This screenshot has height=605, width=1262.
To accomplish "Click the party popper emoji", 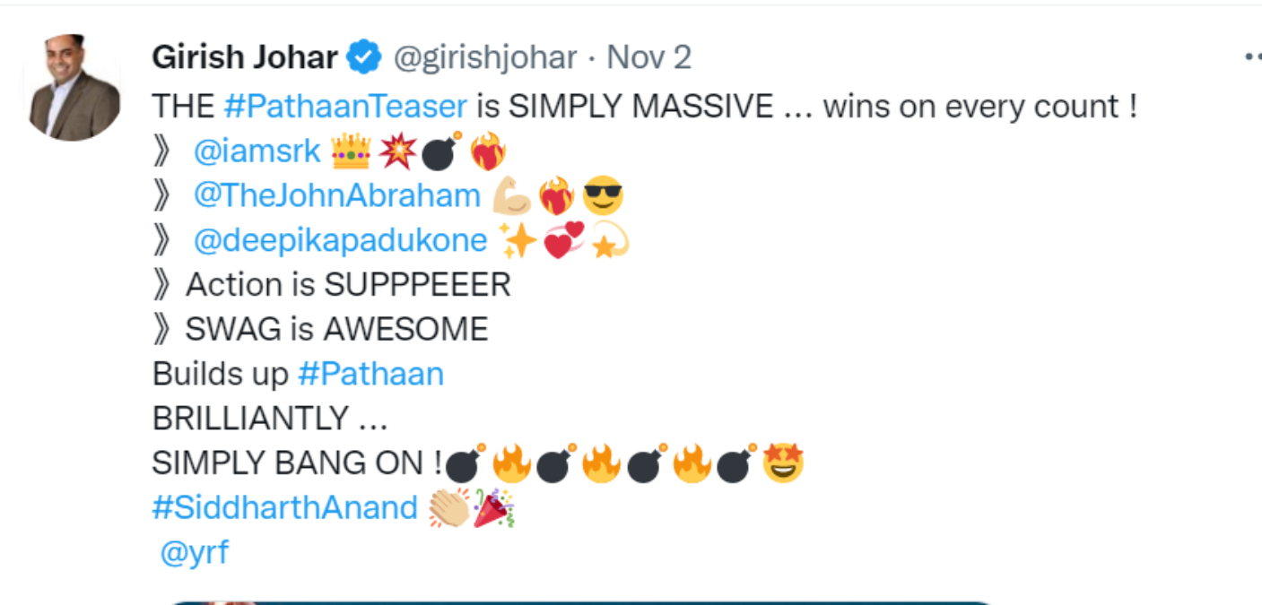I will 492,508.
